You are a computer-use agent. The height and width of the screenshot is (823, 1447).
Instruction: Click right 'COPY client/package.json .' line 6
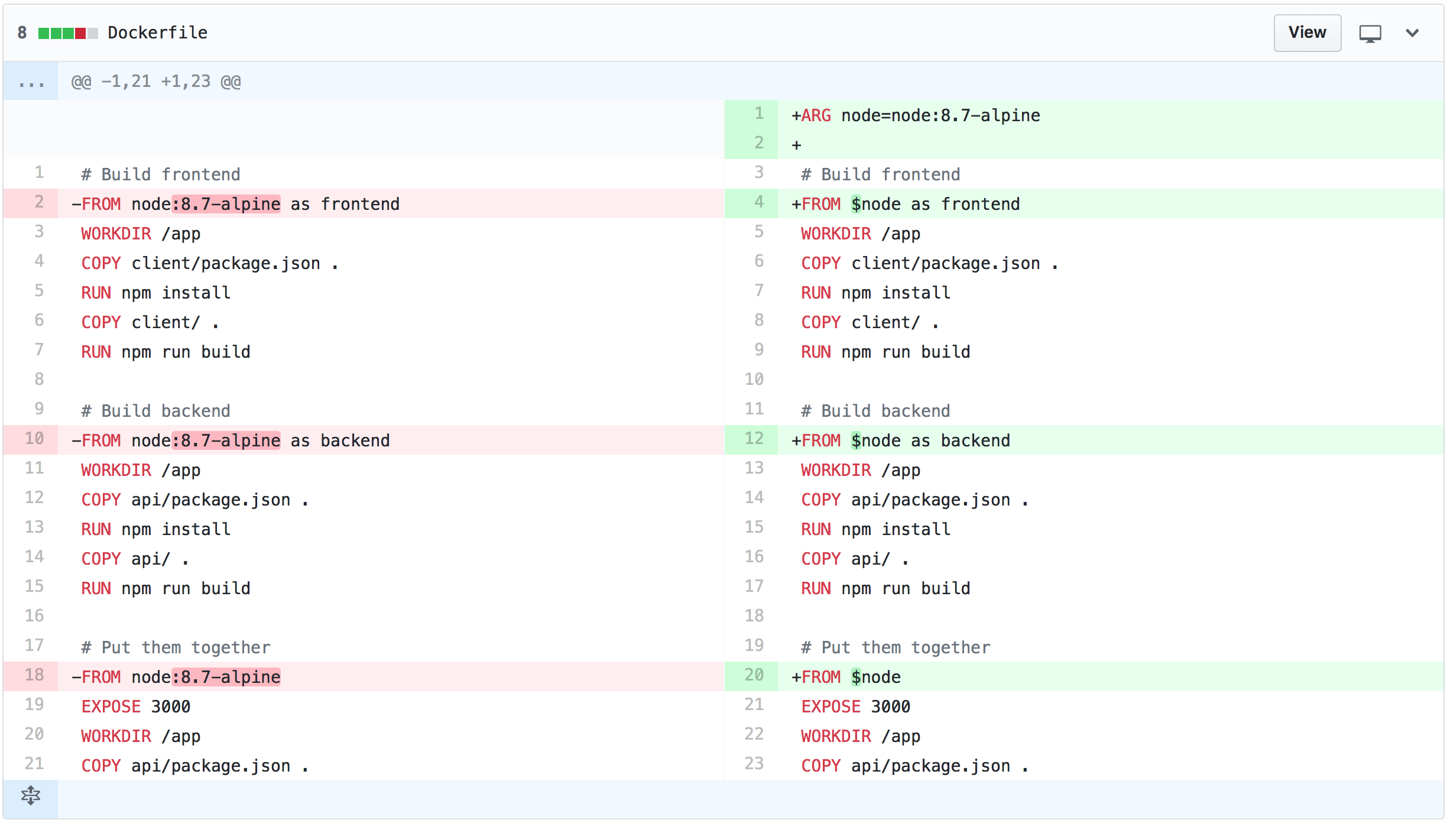[x=930, y=263]
